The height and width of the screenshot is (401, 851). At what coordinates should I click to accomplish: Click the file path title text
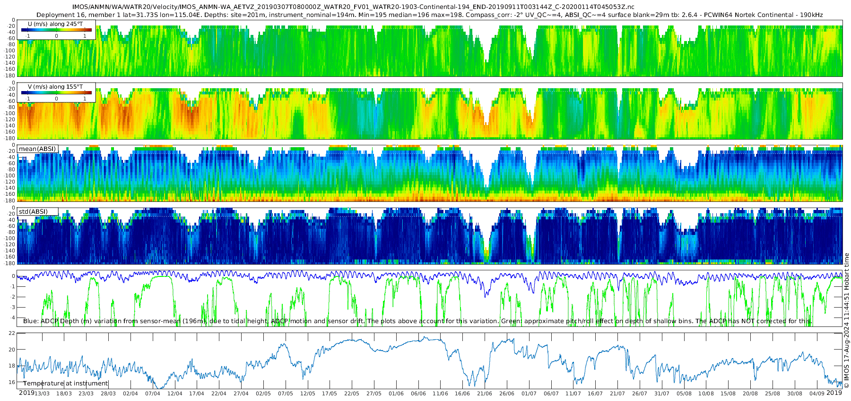point(354,7)
